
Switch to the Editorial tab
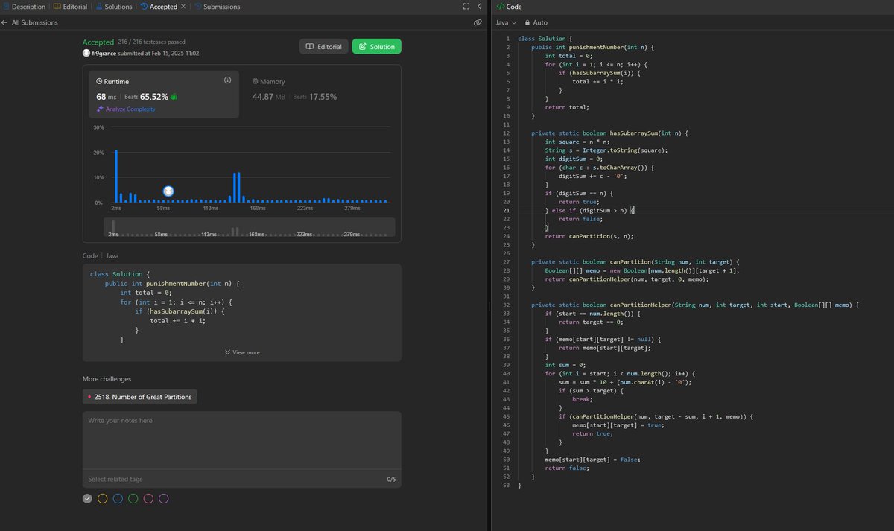(70, 7)
